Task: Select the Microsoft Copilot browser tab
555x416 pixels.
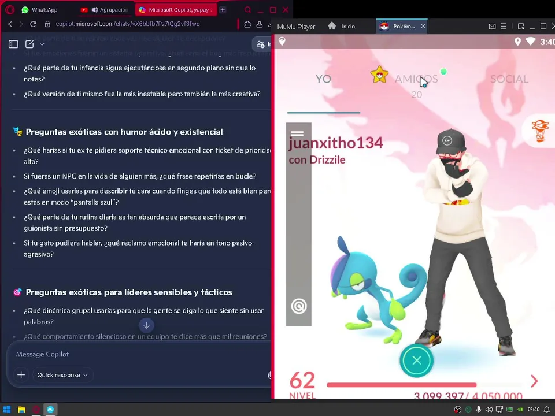Action: pyautogui.click(x=175, y=10)
